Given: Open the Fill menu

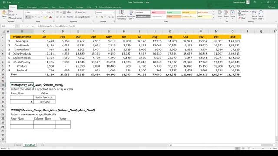Looking at the screenshot, I should click(242, 15).
